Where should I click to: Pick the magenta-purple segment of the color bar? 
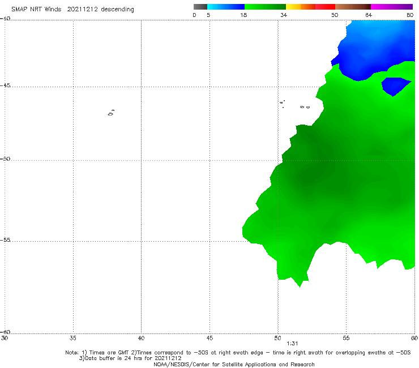(392, 7)
